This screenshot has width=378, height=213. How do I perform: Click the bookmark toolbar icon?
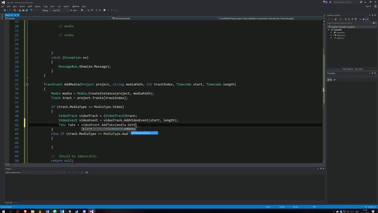pos(105,10)
